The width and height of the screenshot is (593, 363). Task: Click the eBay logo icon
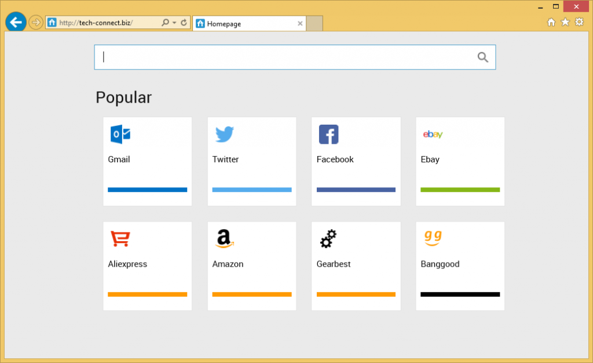(433, 135)
